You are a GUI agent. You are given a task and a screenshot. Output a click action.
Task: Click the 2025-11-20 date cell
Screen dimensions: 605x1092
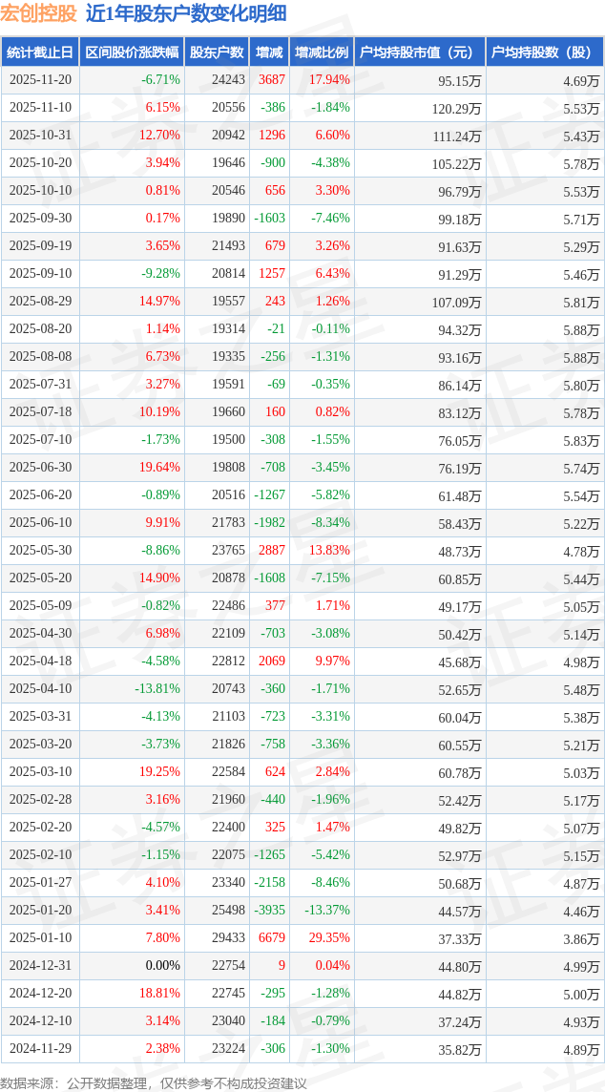(x=40, y=80)
